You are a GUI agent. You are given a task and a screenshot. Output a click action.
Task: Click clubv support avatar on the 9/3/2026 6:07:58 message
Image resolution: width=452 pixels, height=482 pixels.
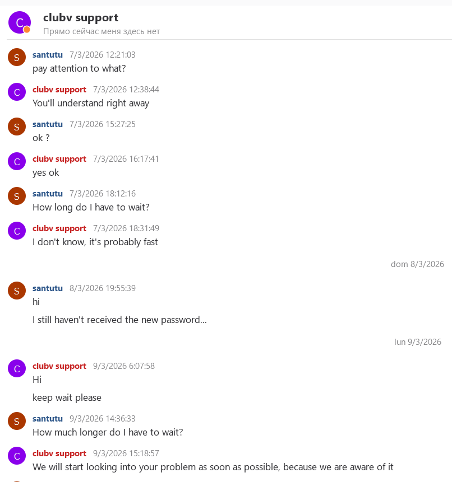(x=17, y=368)
